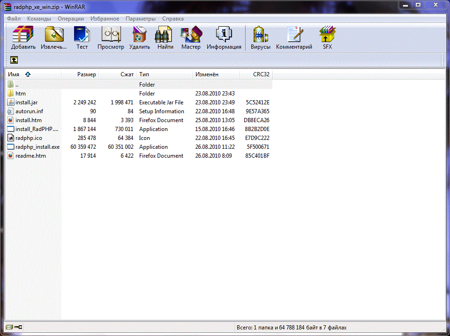Click the file name install.jar
The width and height of the screenshot is (450, 336).
click(26, 102)
